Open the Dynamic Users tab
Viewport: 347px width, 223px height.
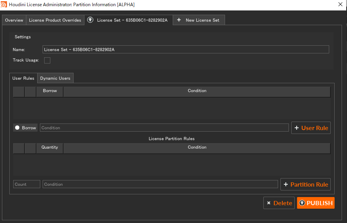tap(55, 78)
